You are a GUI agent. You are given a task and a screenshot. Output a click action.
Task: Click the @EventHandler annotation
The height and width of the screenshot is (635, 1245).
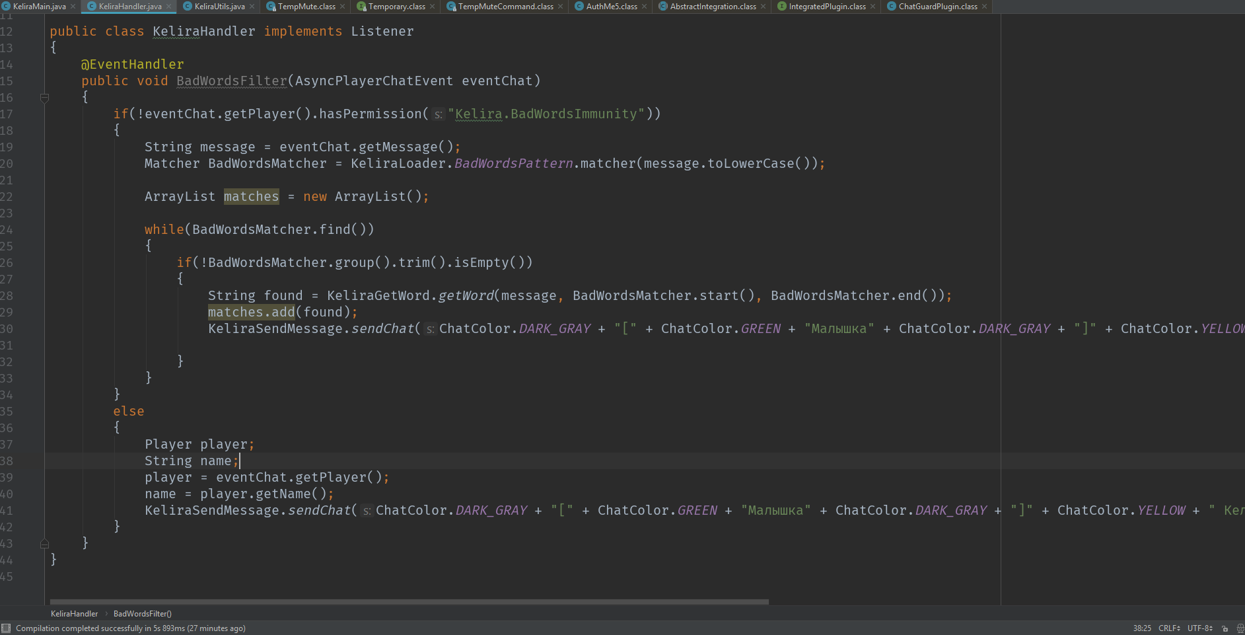[x=132, y=64]
